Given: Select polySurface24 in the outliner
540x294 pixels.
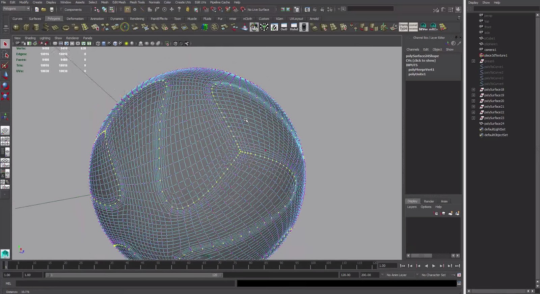Looking at the screenshot, I should [494, 124].
